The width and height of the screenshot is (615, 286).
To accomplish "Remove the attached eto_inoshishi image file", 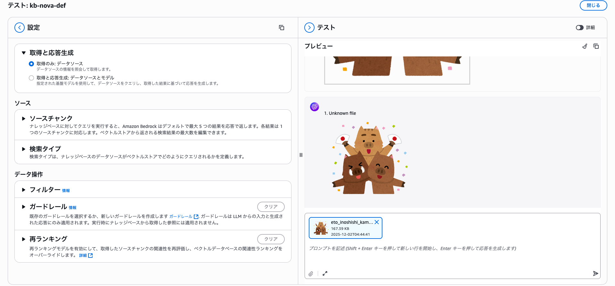I will click(x=377, y=222).
